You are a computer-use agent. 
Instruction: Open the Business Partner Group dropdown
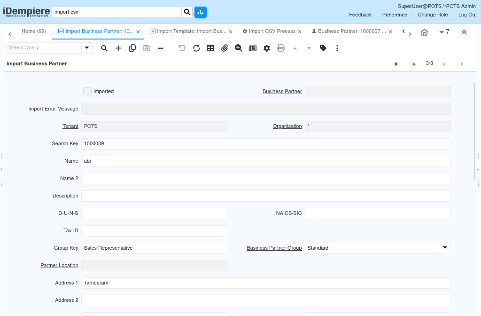445,248
